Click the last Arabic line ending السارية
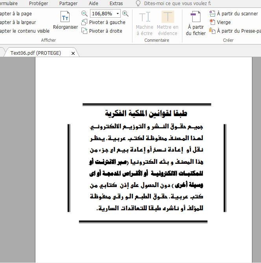 click(150, 208)
